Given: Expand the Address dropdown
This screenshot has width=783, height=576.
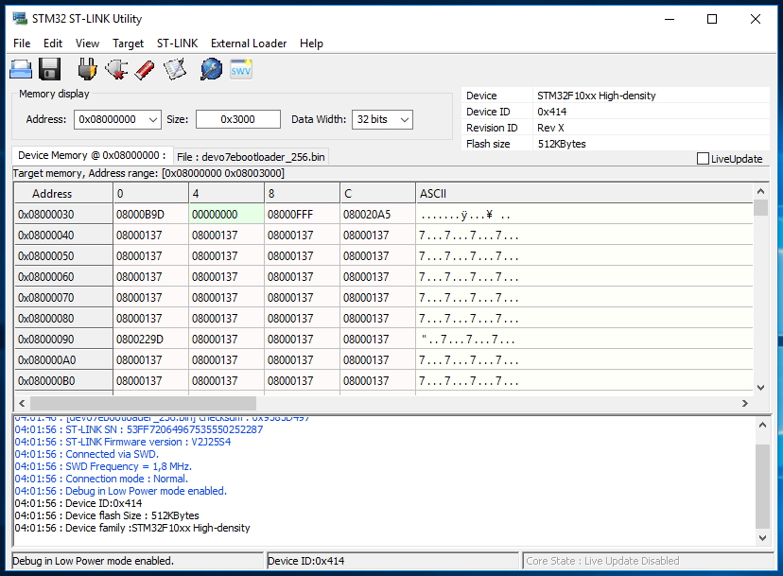Looking at the screenshot, I should tap(153, 120).
